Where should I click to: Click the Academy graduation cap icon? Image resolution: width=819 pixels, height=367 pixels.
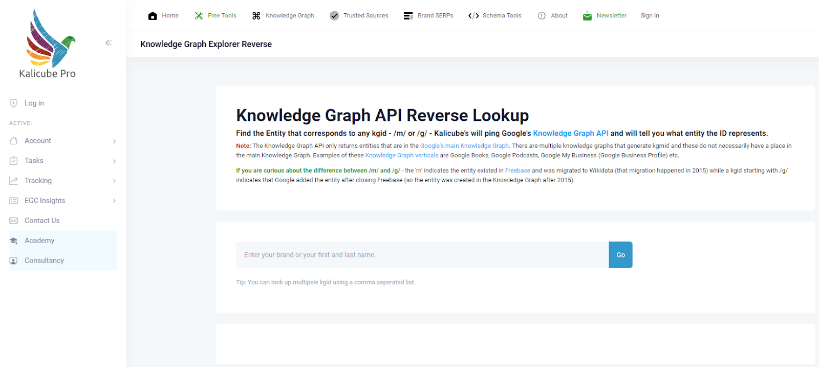14,241
